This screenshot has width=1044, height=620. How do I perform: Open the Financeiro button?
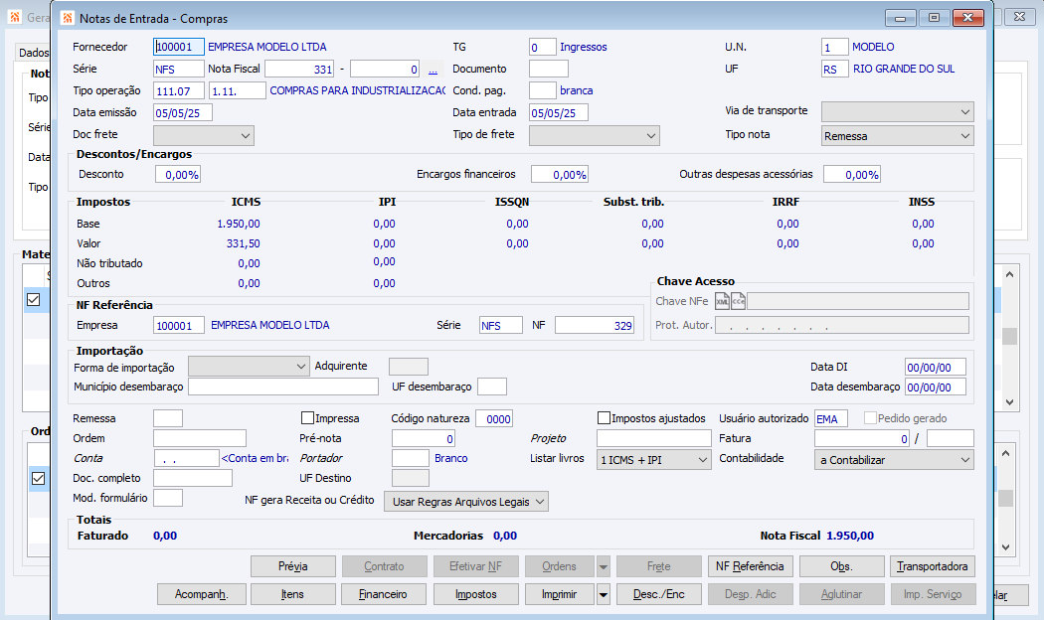[383, 594]
